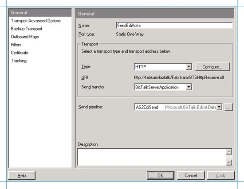244x189 pixels.
Task: Click the Static One-Way port type text
Action: coord(130,34)
